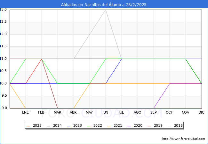Click the 2022 legend label
Image resolution: width=208 pixels, height=144 pixels.
pyautogui.click(x=98, y=125)
